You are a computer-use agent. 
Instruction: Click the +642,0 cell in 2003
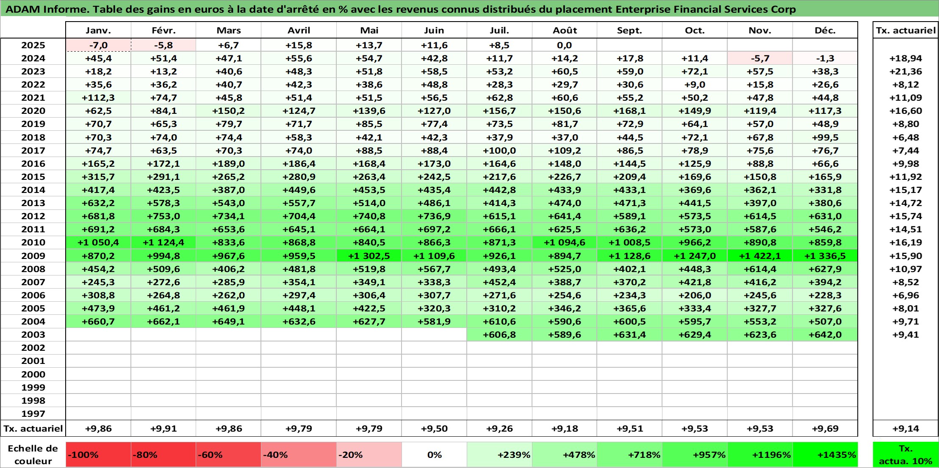[825, 335]
